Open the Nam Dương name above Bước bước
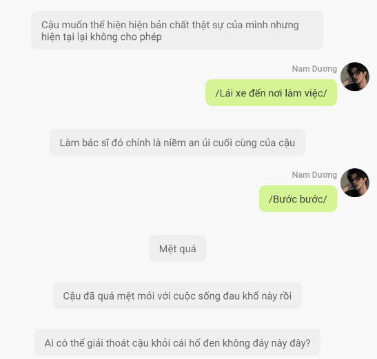The width and height of the screenshot is (377, 359). tap(314, 175)
